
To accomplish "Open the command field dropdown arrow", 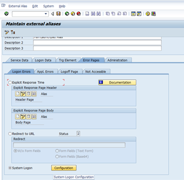I will 46,14.
